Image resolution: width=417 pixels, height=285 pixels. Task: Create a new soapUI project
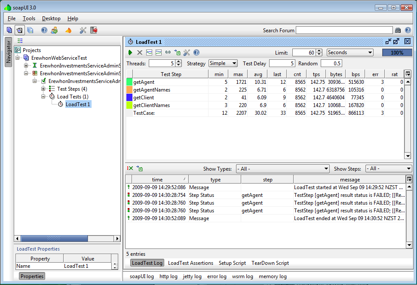pos(9,30)
